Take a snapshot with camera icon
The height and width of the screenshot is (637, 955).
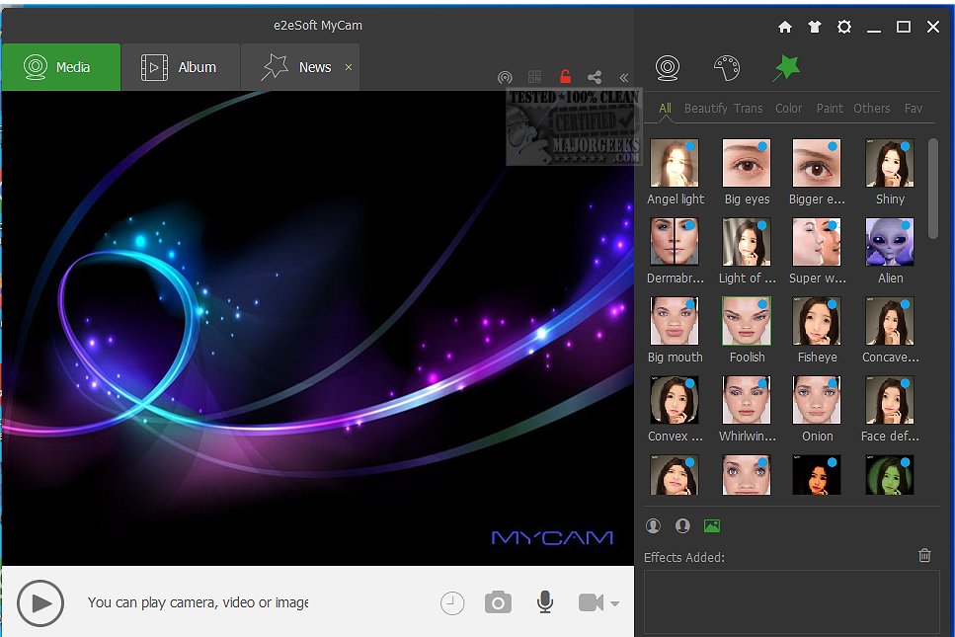pyautogui.click(x=498, y=602)
